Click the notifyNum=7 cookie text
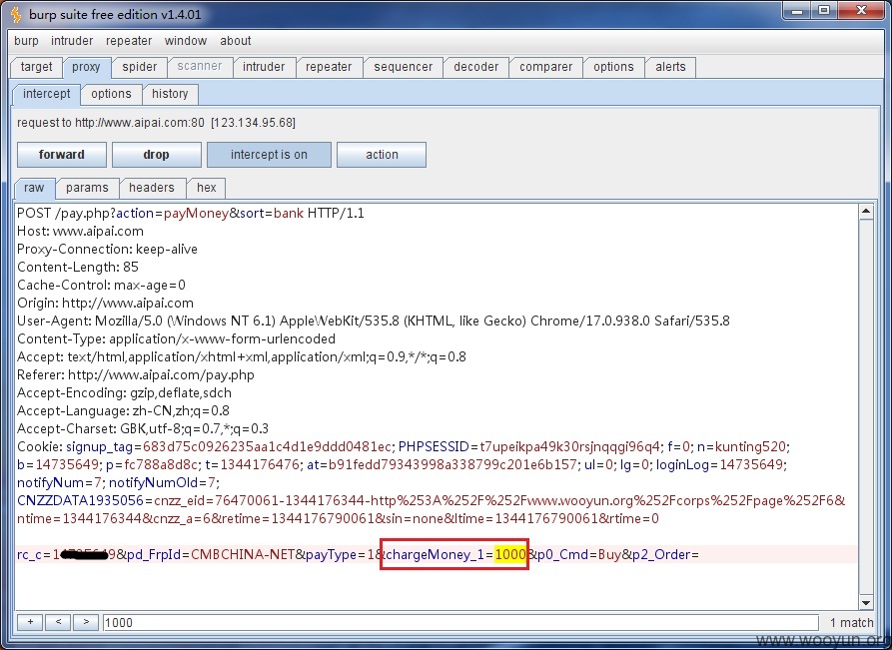 pos(59,483)
